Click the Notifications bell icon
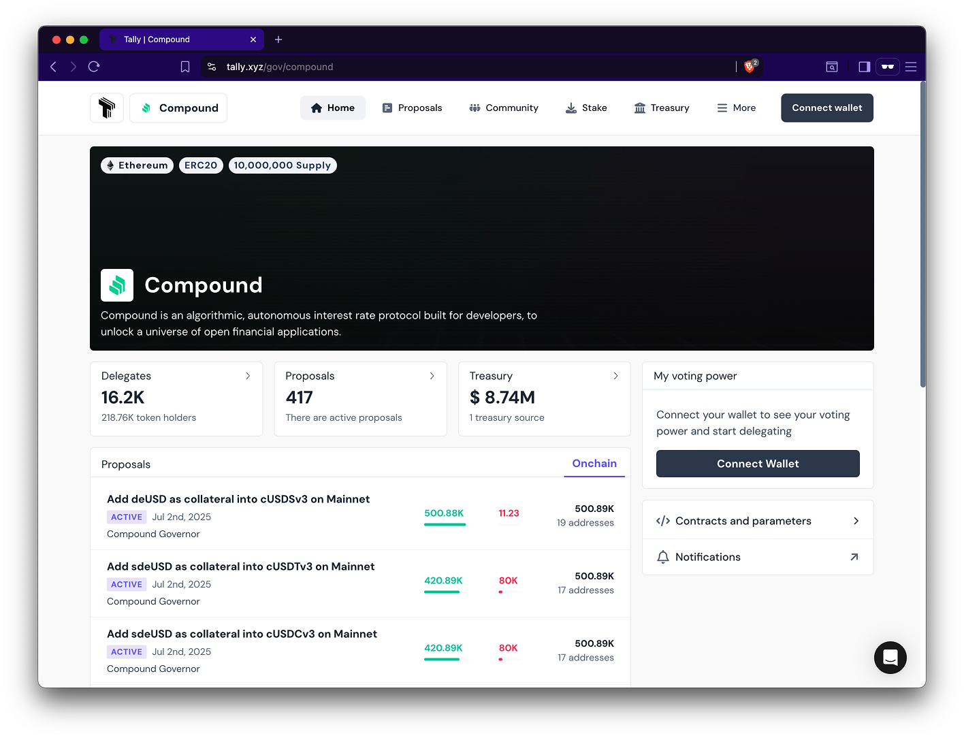Image resolution: width=964 pixels, height=738 pixels. [663, 557]
